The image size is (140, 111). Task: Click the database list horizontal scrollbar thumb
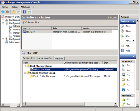(55, 104)
